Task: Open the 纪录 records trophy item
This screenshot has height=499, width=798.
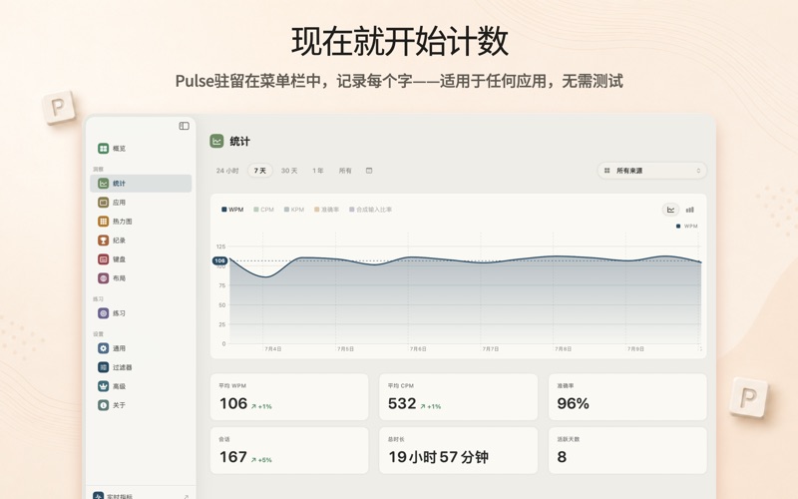Action: (x=141, y=240)
